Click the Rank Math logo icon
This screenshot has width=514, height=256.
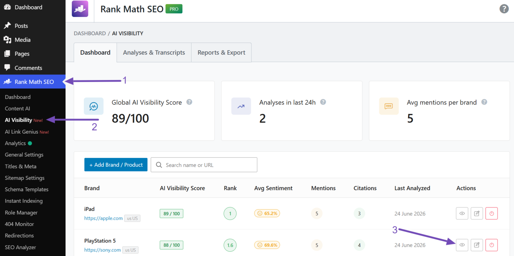click(80, 9)
